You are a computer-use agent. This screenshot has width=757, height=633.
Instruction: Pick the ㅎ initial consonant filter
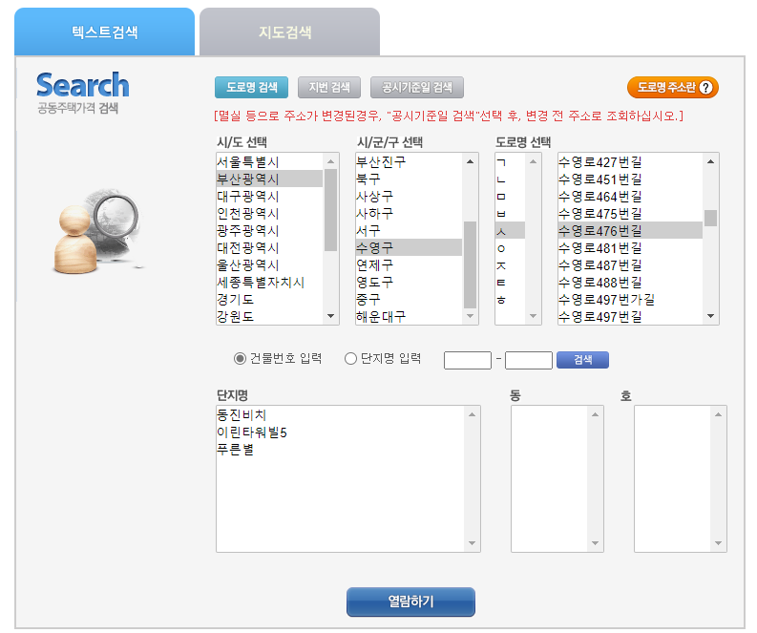[510, 300]
